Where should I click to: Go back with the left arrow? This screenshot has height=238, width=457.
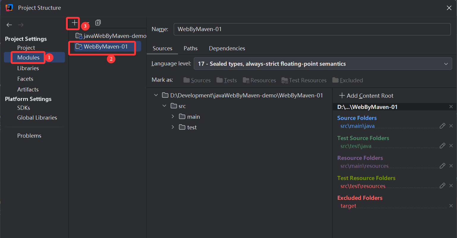tap(9, 25)
